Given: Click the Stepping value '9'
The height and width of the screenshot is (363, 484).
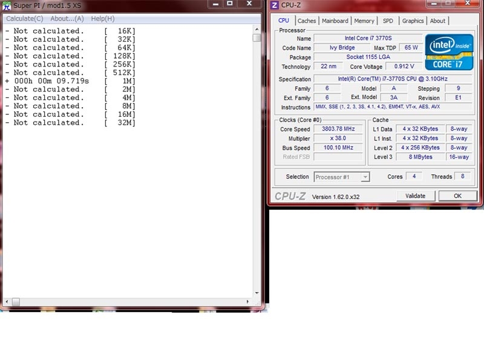Looking at the screenshot, I should pos(459,88).
